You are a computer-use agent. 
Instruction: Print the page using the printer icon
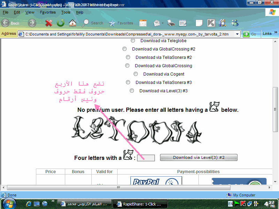pos(171,23)
